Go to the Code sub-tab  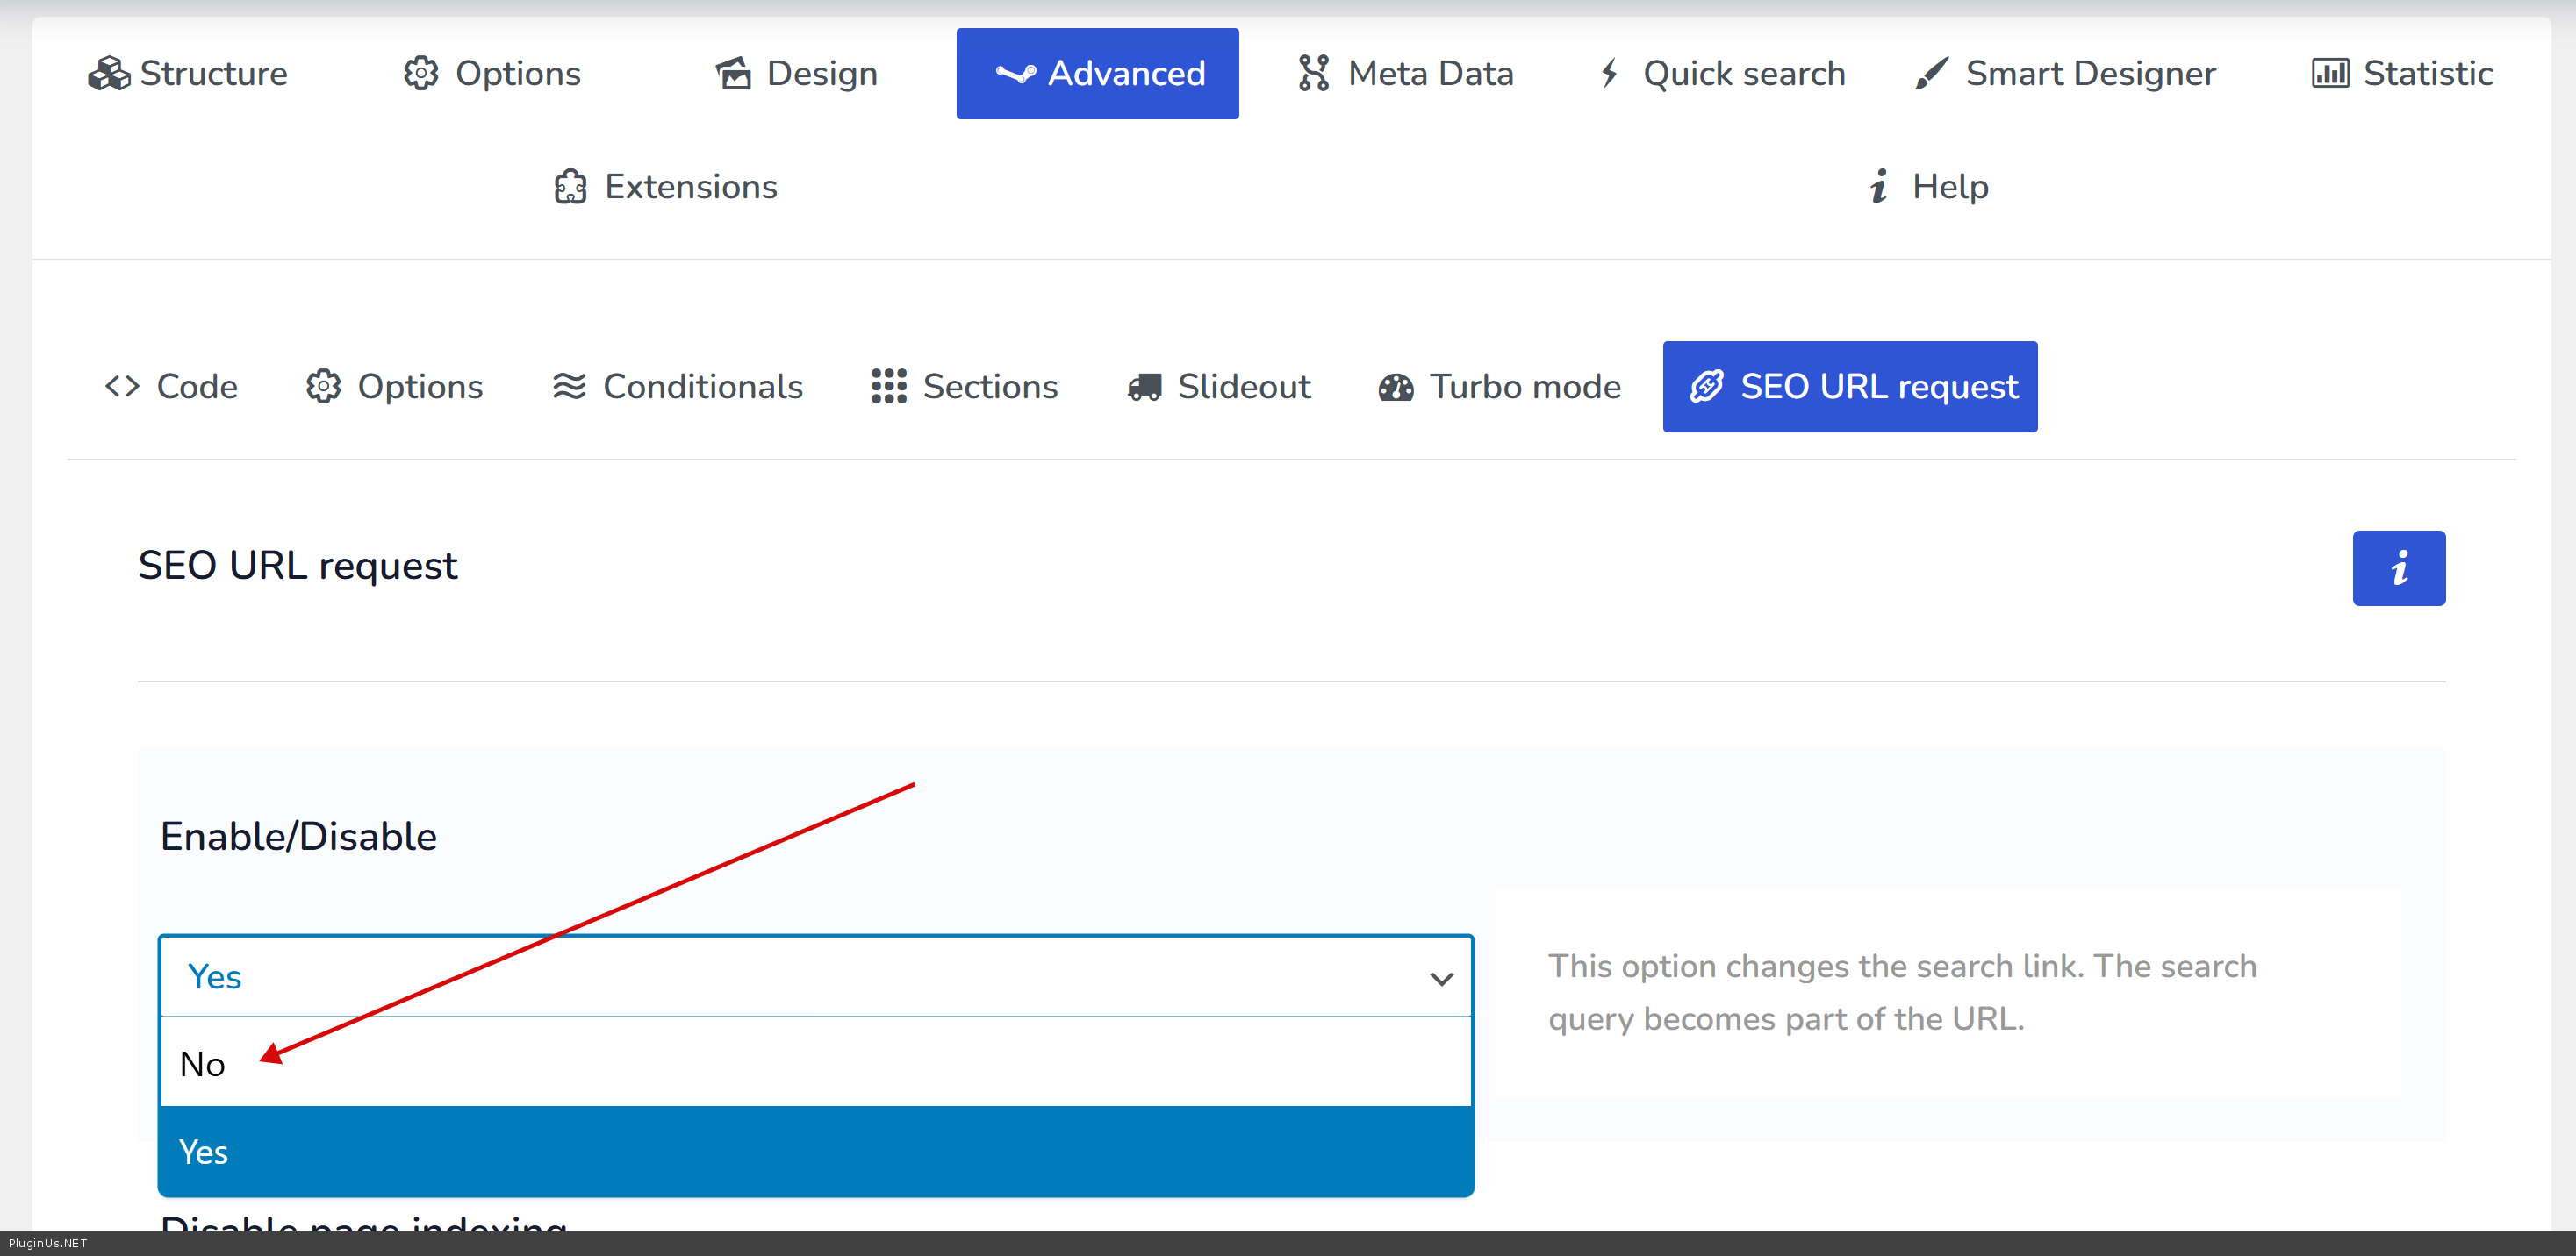[x=171, y=387]
